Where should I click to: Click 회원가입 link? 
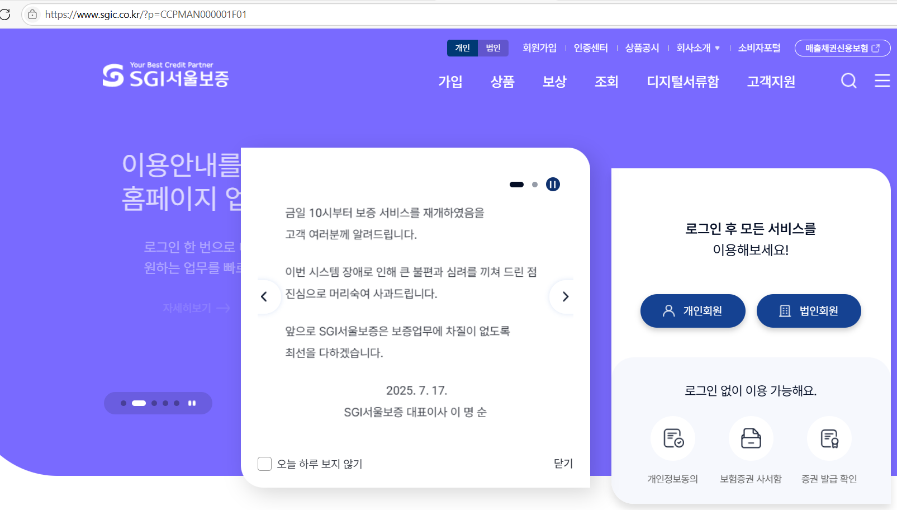[539, 48]
